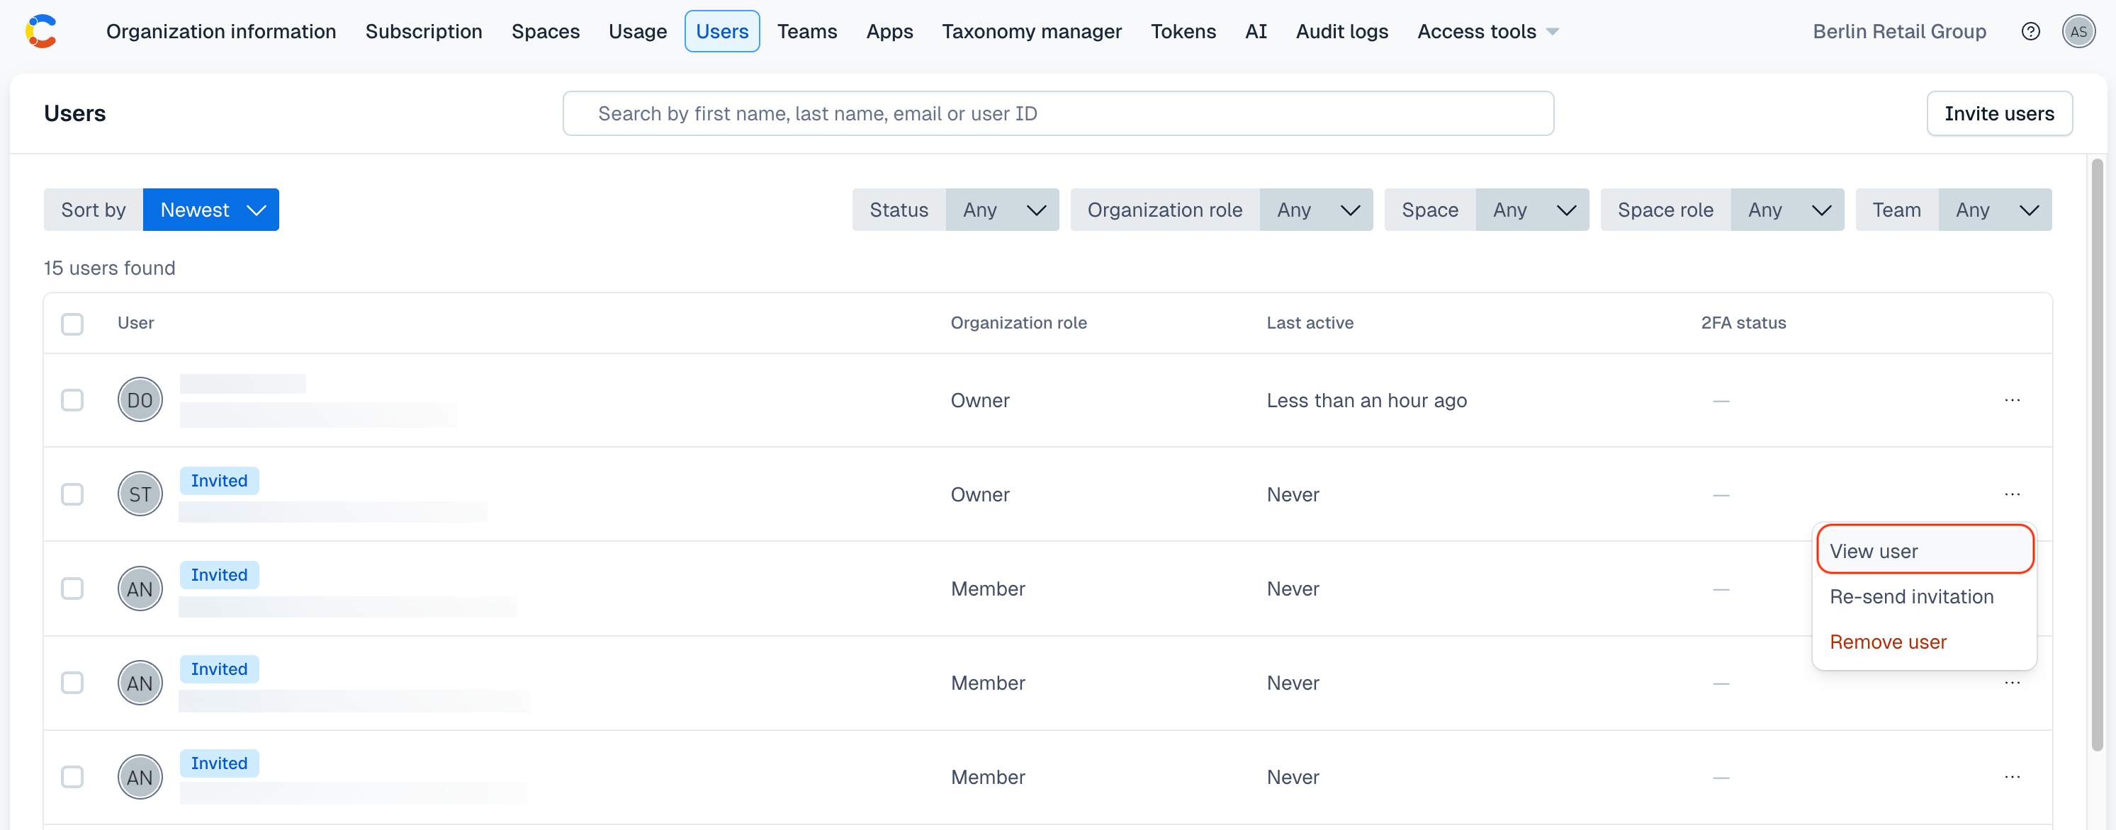Open the AS account avatar menu
The height and width of the screenshot is (830, 2116).
(2078, 31)
